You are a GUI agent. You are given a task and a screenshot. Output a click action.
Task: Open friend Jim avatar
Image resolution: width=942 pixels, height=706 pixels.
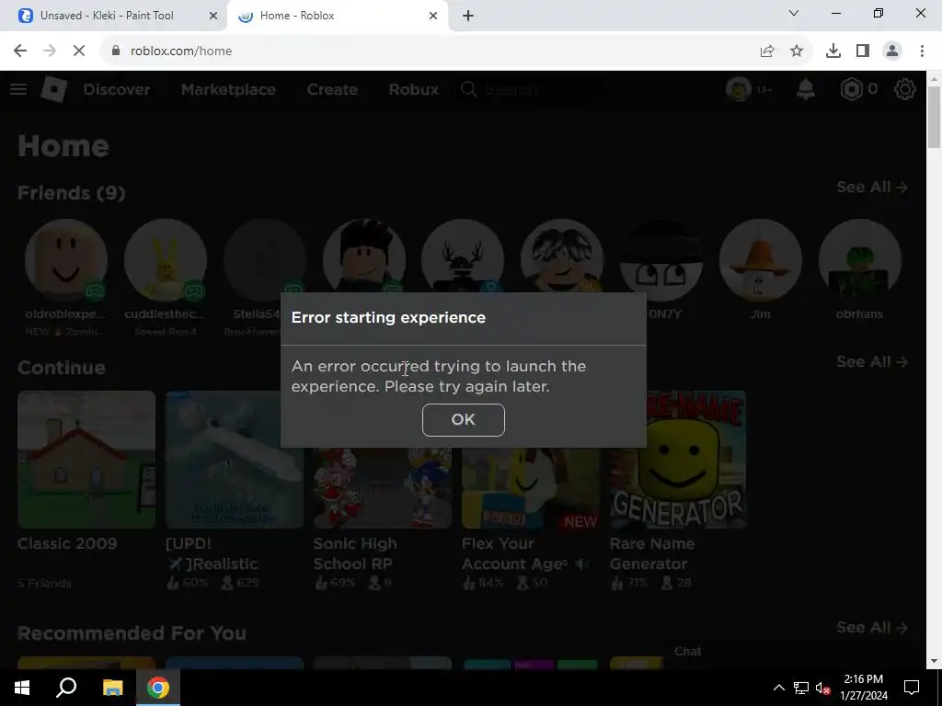(761, 260)
